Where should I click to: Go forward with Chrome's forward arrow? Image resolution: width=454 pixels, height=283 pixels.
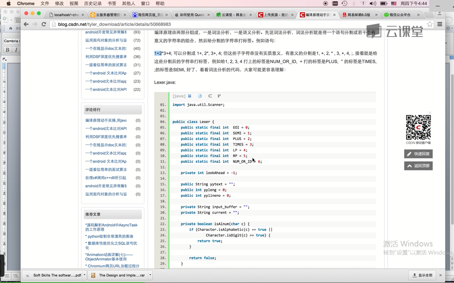pos(35,24)
